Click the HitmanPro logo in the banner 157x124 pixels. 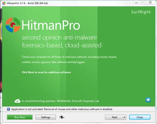[x=13, y=25]
